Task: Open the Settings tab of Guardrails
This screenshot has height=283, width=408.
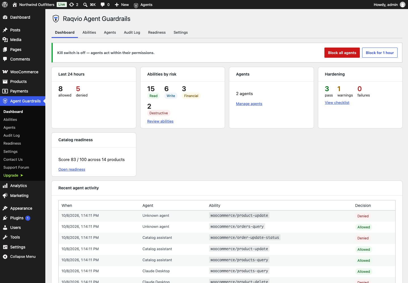Action: pyautogui.click(x=180, y=33)
